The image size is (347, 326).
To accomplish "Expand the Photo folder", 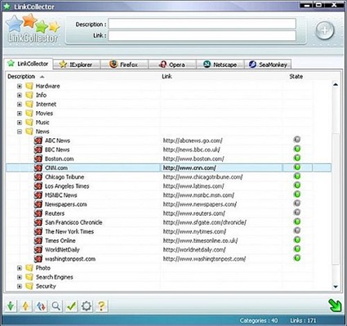I will [20, 268].
